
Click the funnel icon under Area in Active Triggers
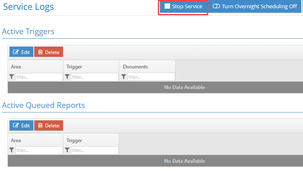12,77
